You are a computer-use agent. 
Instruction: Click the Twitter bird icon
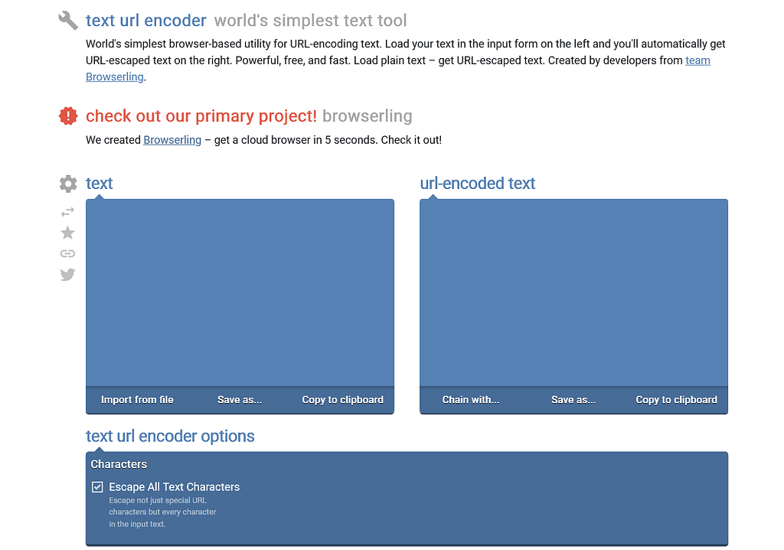(67, 275)
